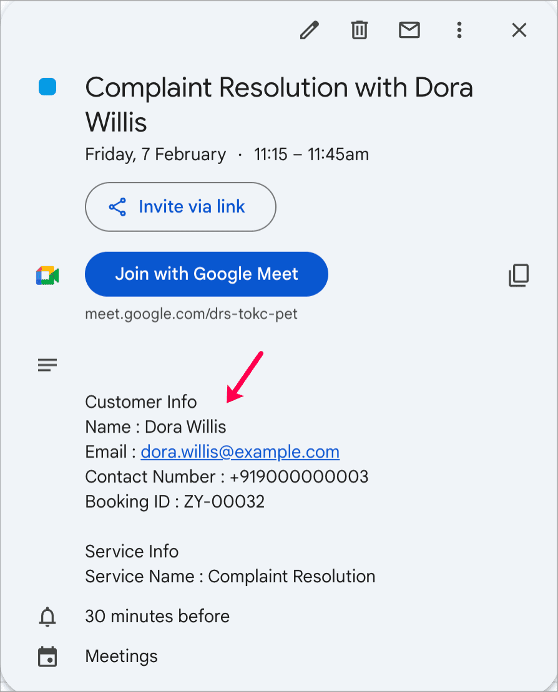Click the pencil edit event icon
The height and width of the screenshot is (692, 558).
(309, 30)
